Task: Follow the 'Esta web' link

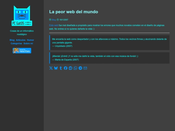Action: (54, 25)
